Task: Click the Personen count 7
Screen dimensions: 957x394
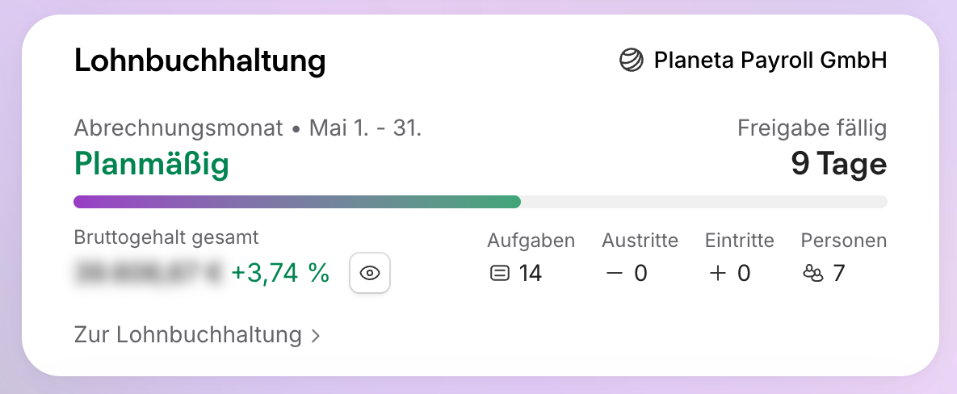Action: [838, 273]
